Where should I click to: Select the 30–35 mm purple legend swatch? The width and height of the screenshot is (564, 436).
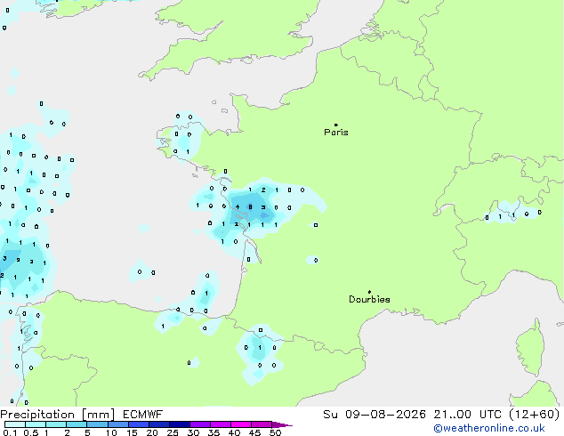(200, 424)
